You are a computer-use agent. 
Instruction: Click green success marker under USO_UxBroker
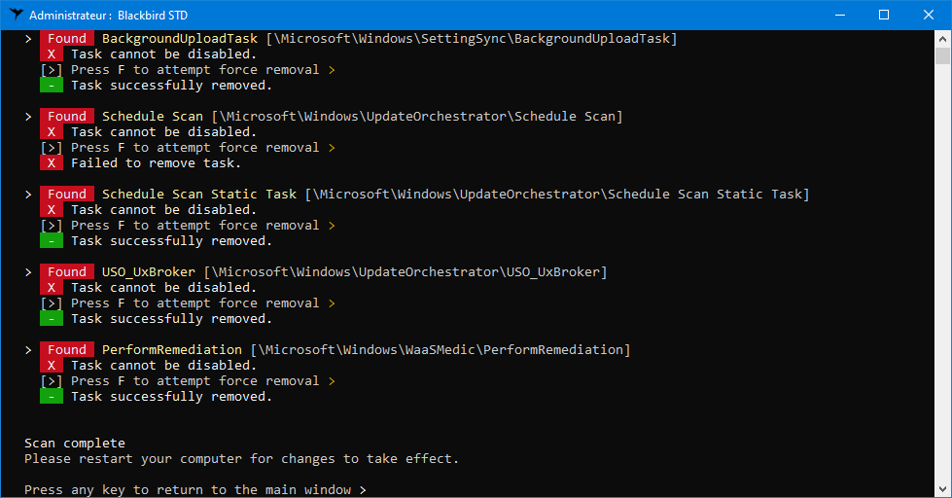tap(52, 318)
